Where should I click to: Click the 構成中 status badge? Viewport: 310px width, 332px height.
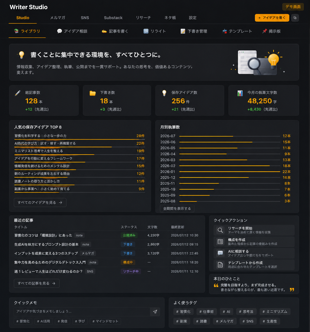click(x=128, y=262)
